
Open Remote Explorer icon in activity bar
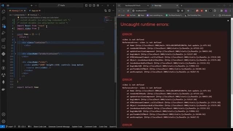click(3, 47)
